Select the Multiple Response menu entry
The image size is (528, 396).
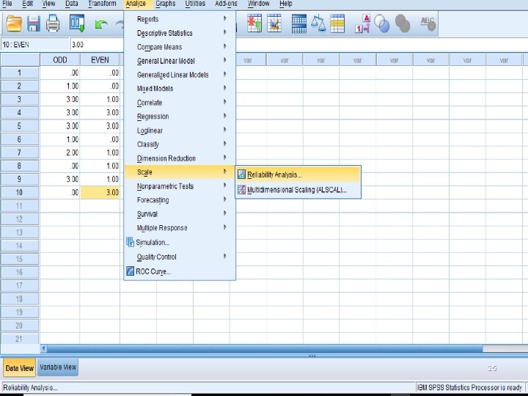180,228
